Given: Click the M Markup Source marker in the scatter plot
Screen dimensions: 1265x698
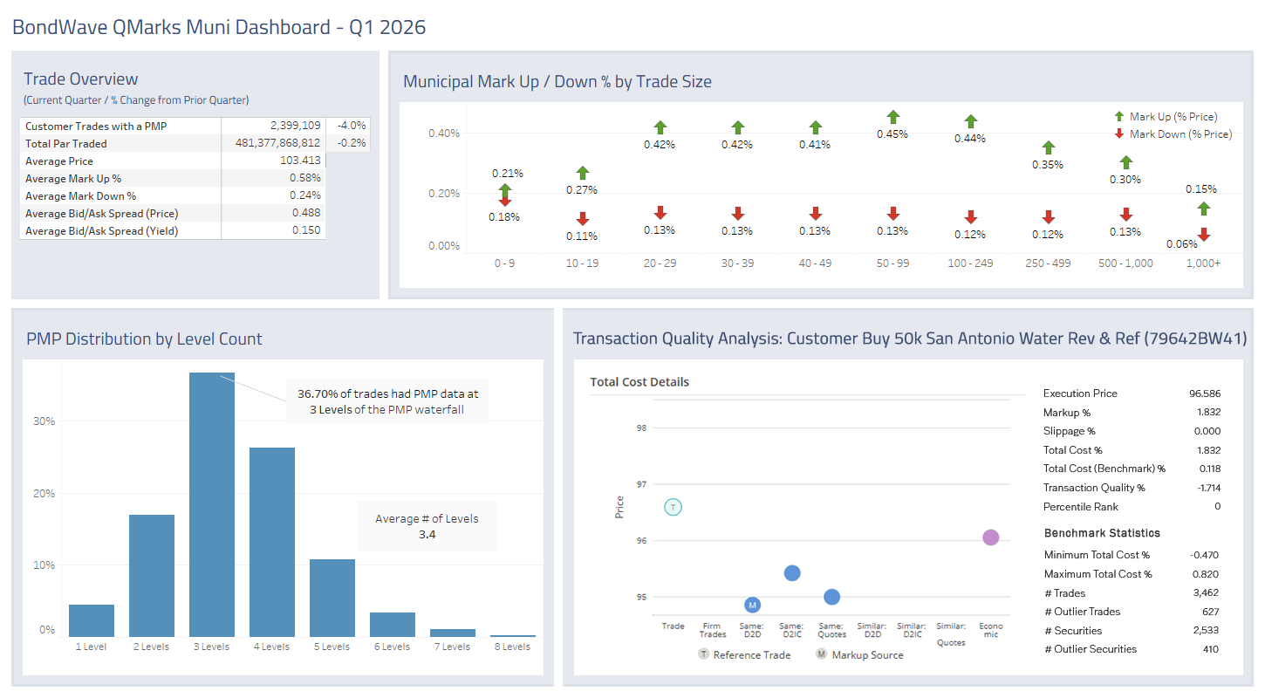Looking at the screenshot, I should pyautogui.click(x=752, y=604).
